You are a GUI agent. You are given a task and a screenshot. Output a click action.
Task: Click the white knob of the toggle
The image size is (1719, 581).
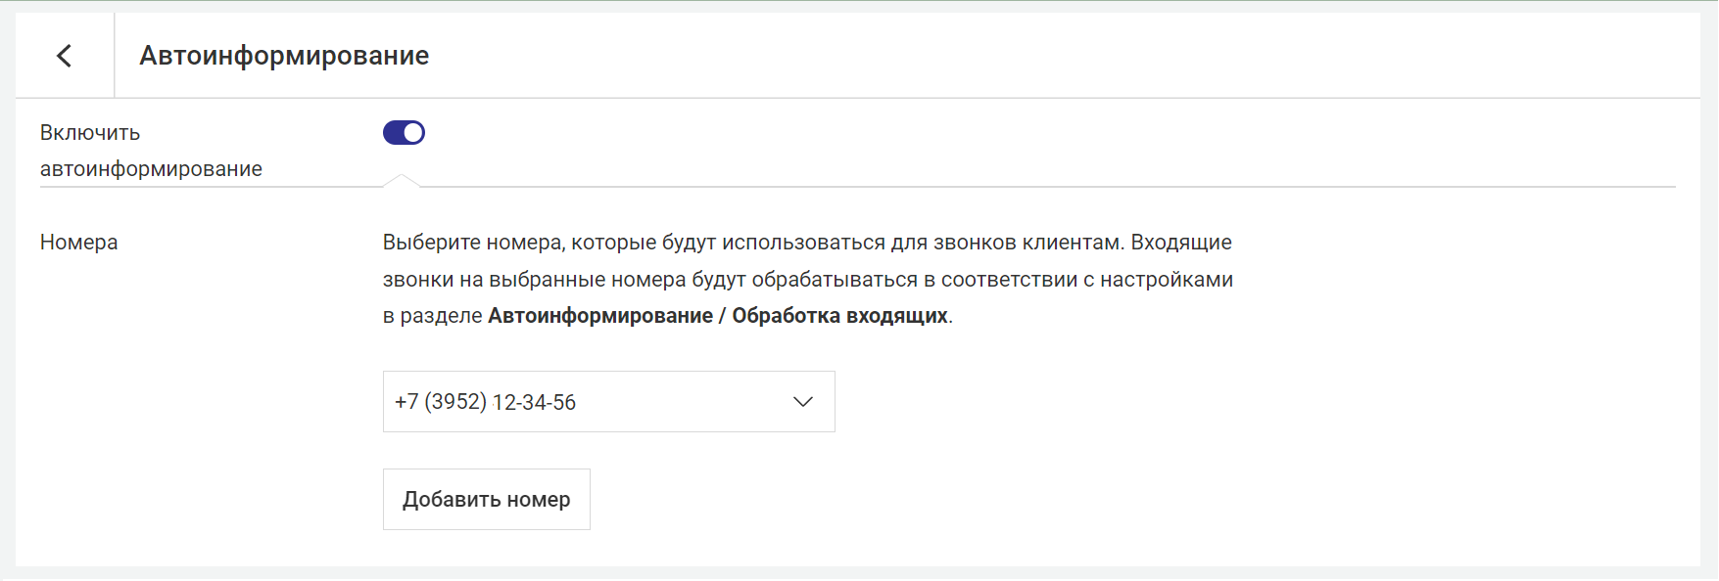[x=413, y=132]
